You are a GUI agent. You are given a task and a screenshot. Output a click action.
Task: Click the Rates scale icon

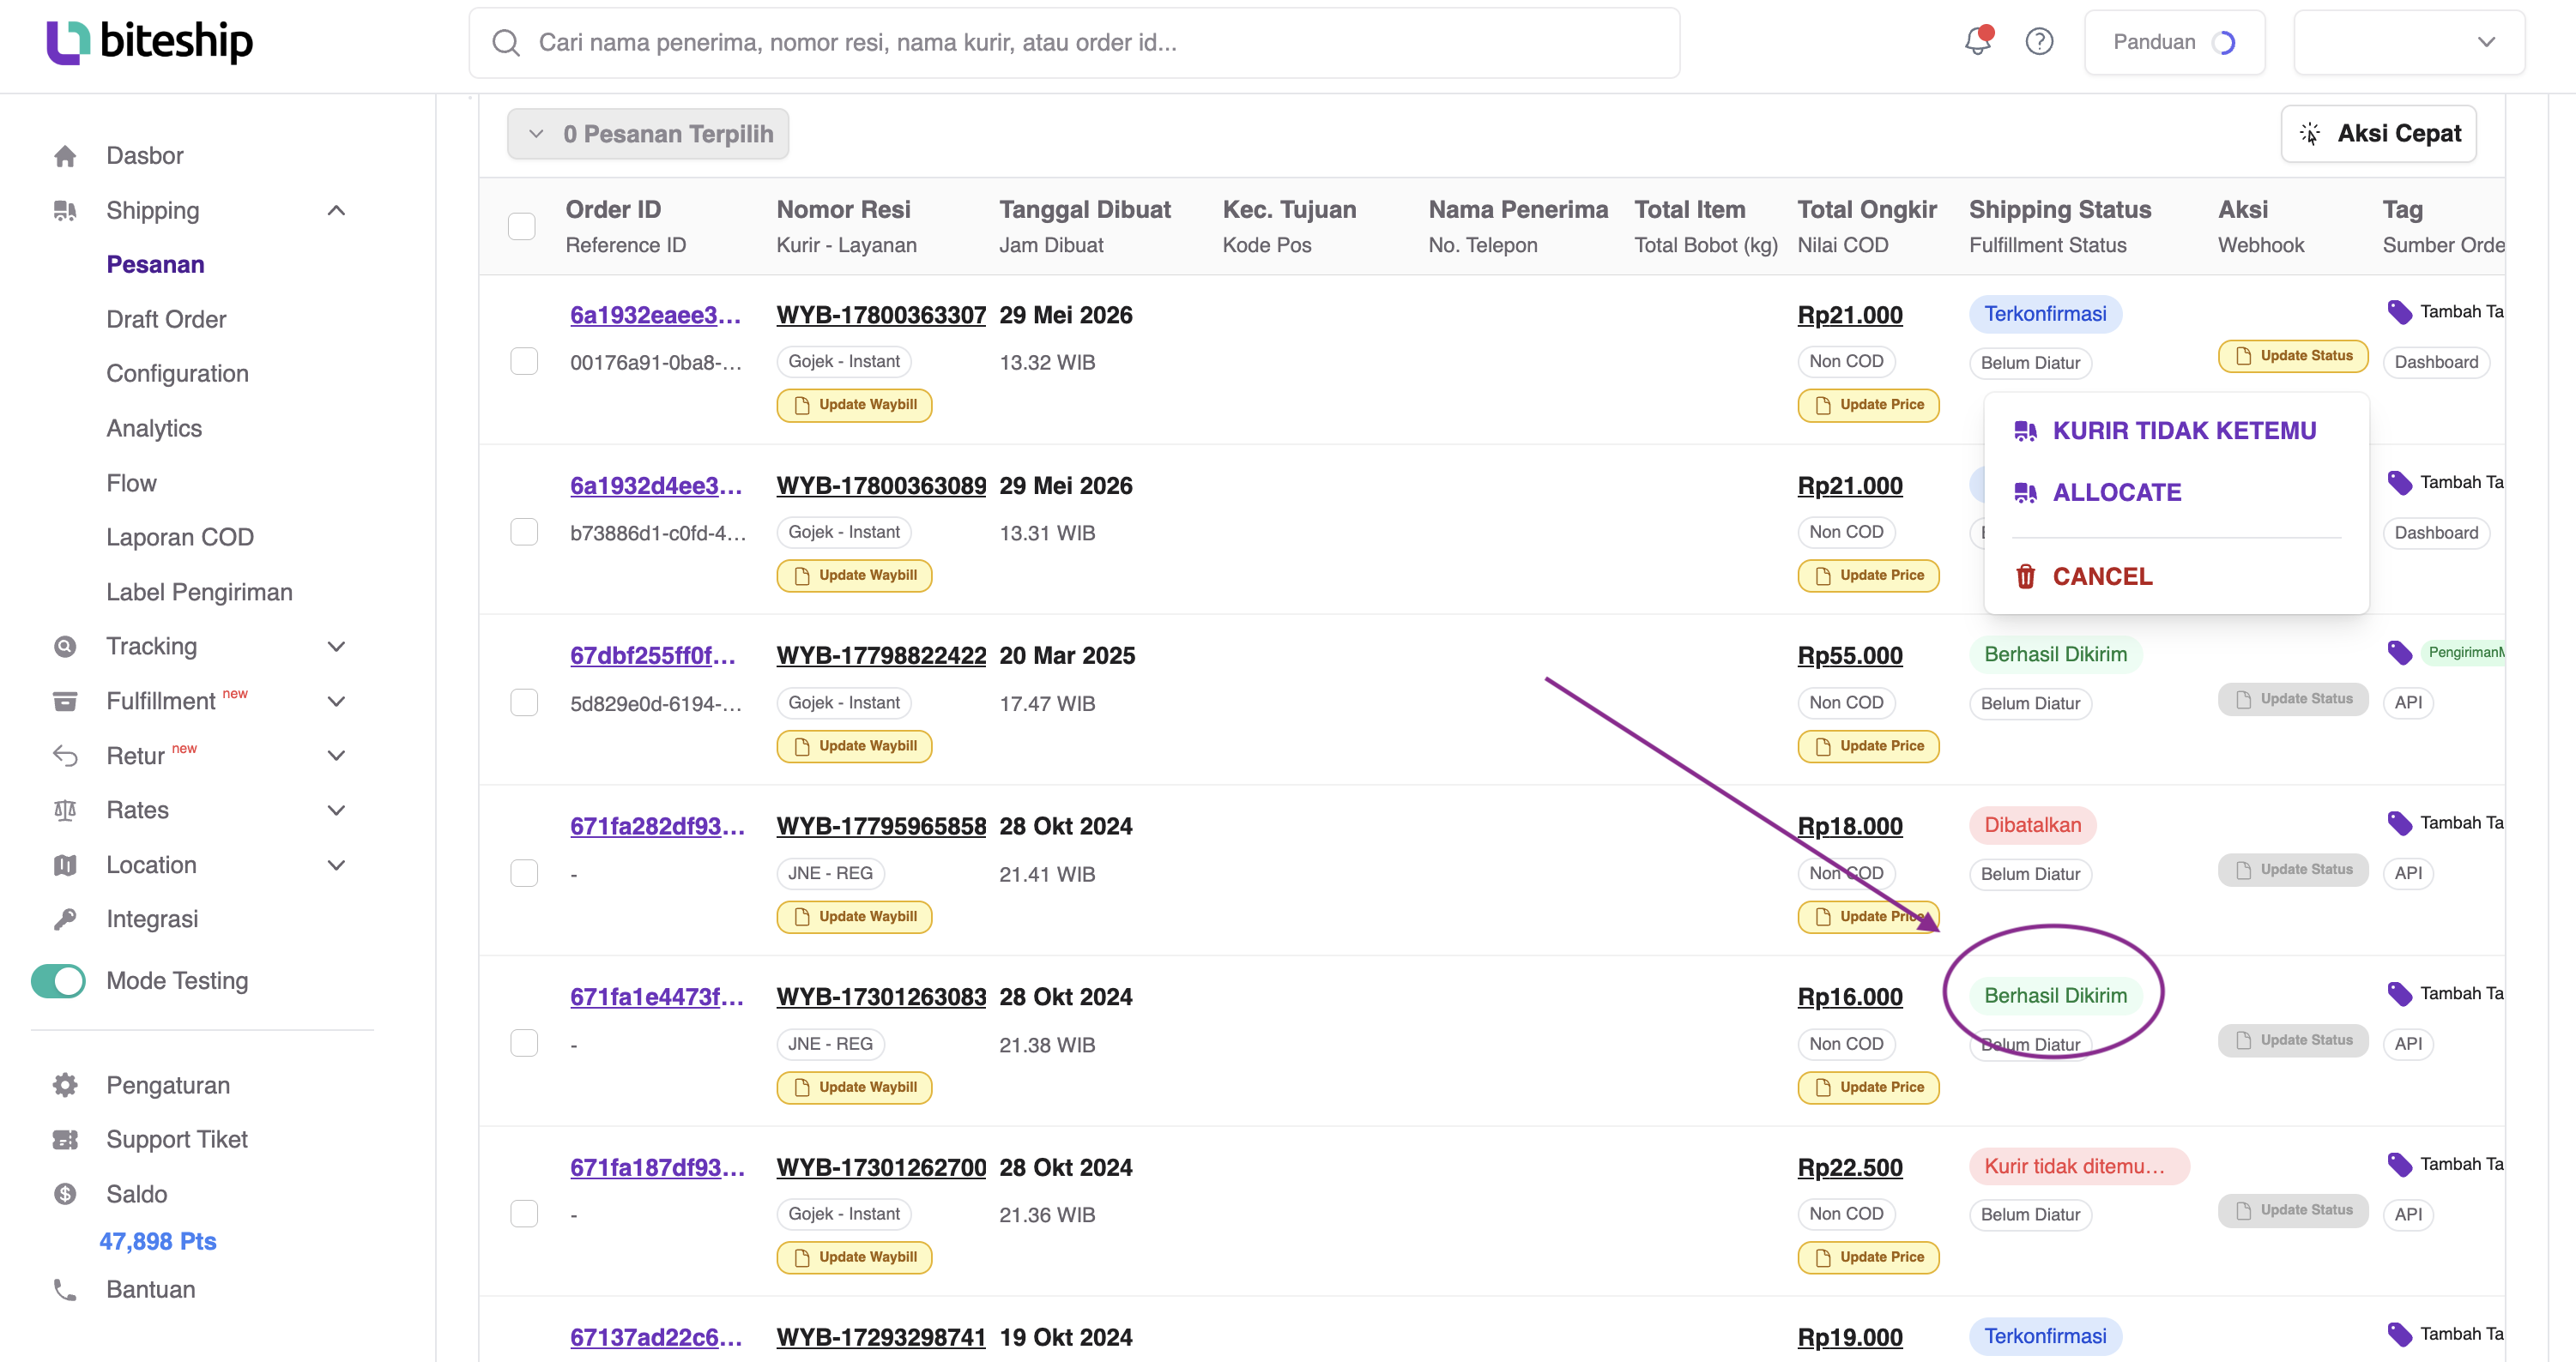65,811
